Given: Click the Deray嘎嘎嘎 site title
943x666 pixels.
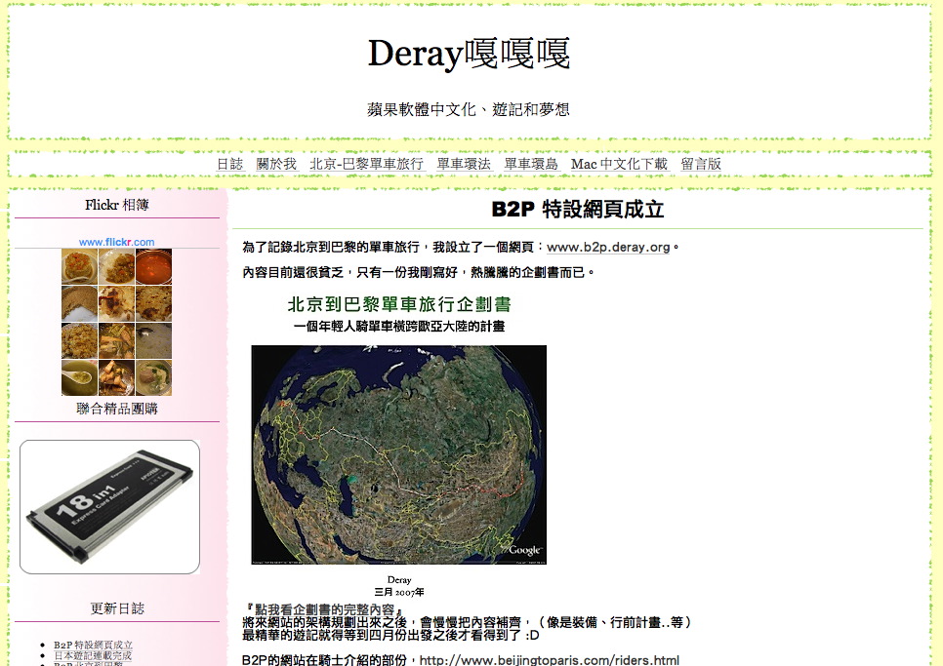Looking at the screenshot, I should point(469,55).
